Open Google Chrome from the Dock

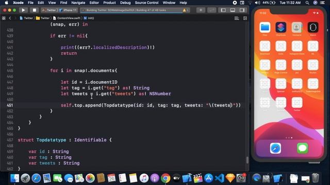(166, 178)
